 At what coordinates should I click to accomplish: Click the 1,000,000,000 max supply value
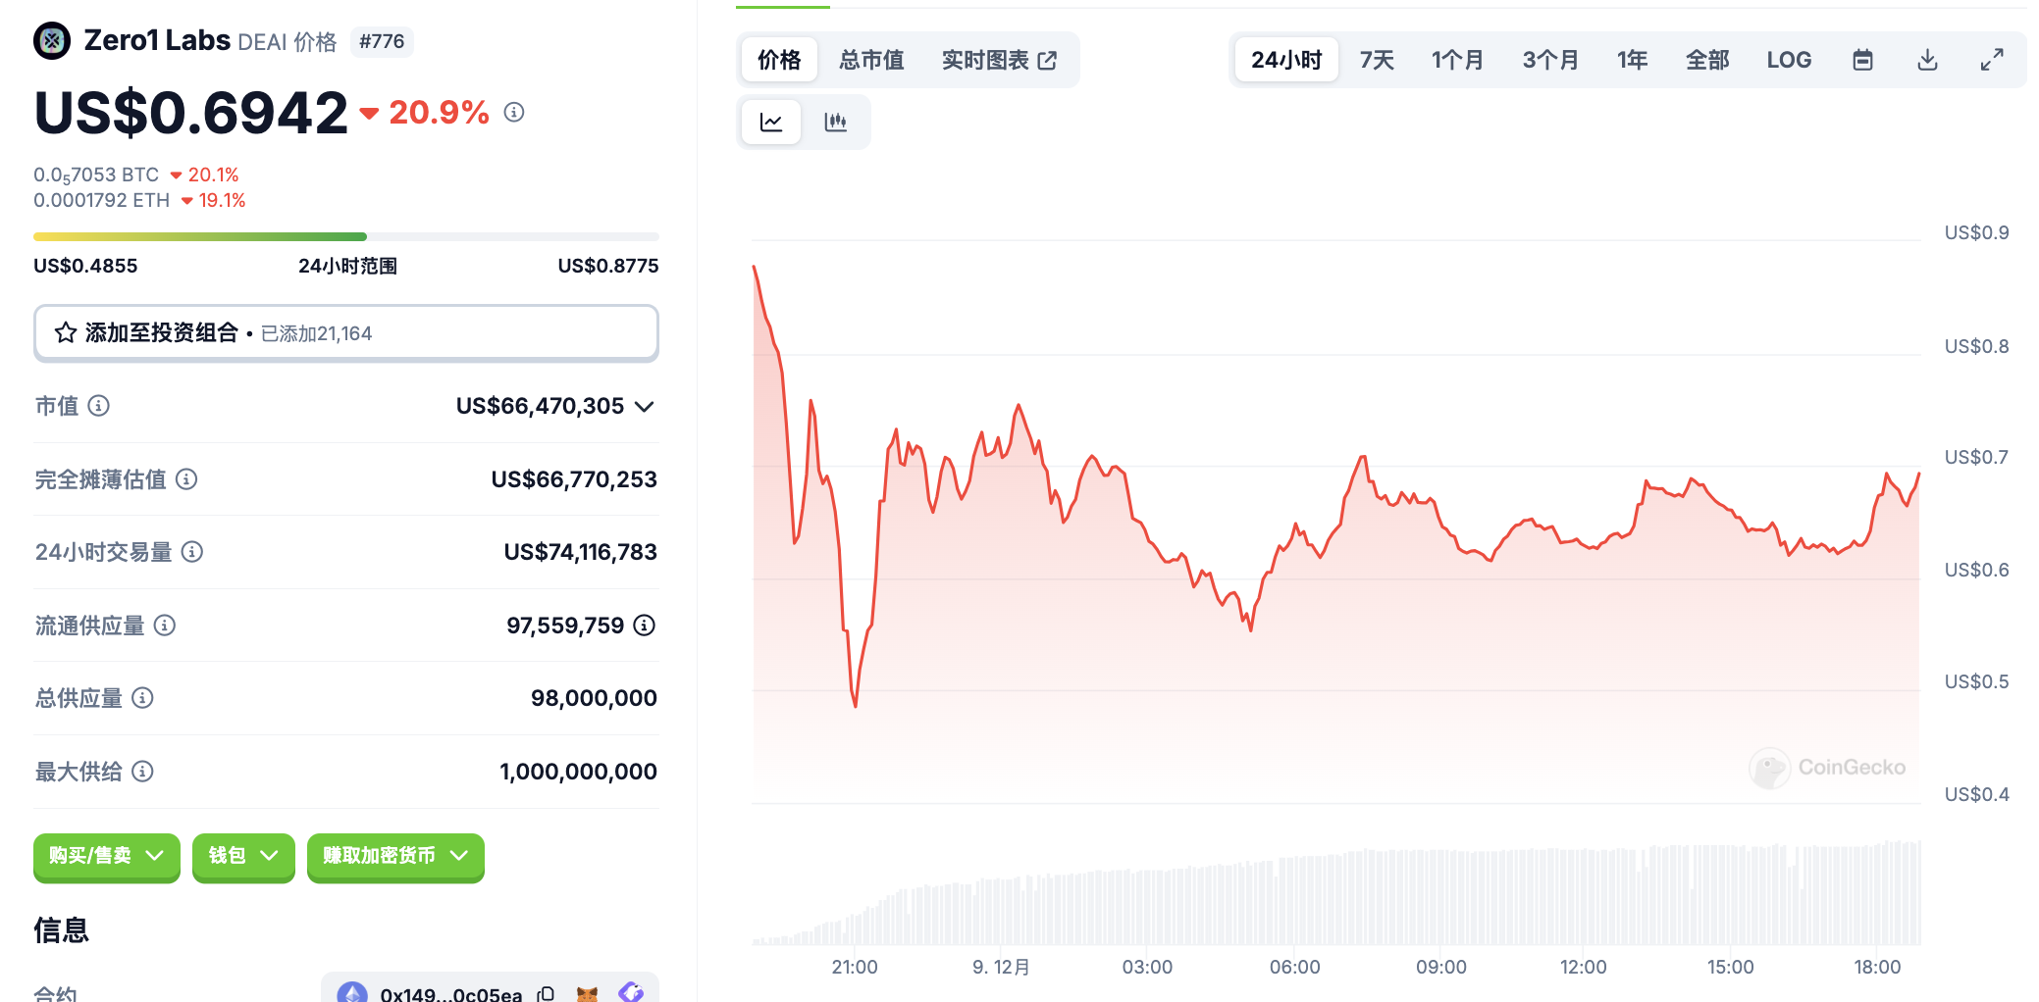pyautogui.click(x=578, y=772)
